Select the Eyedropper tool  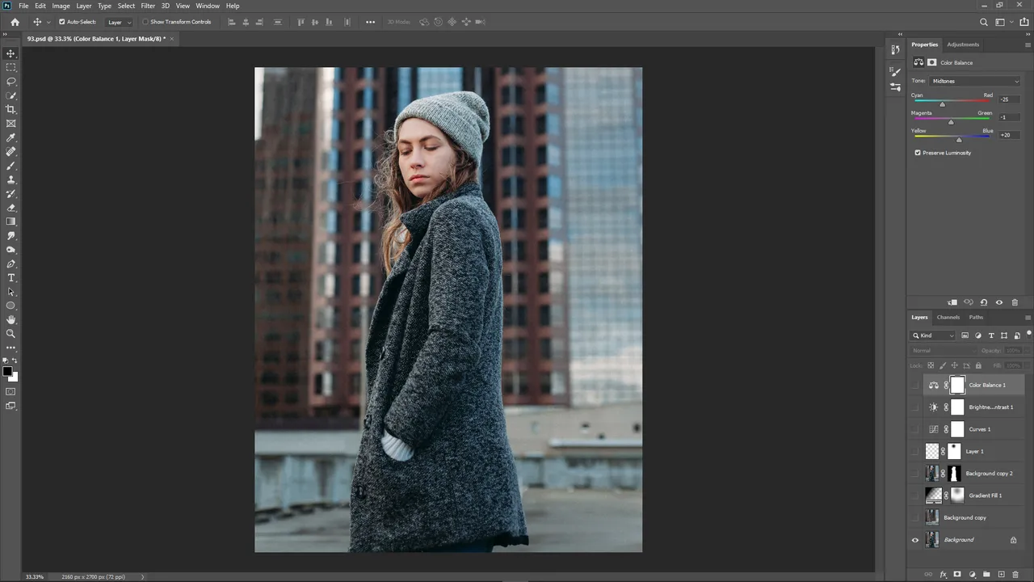tap(11, 137)
